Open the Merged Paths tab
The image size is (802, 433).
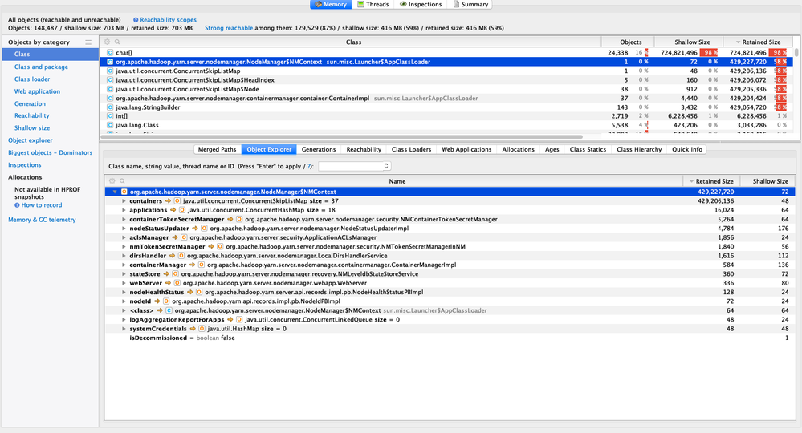217,150
